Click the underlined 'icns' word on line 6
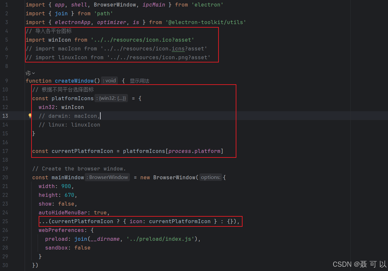The height and width of the screenshot is (271, 388). coord(178,48)
